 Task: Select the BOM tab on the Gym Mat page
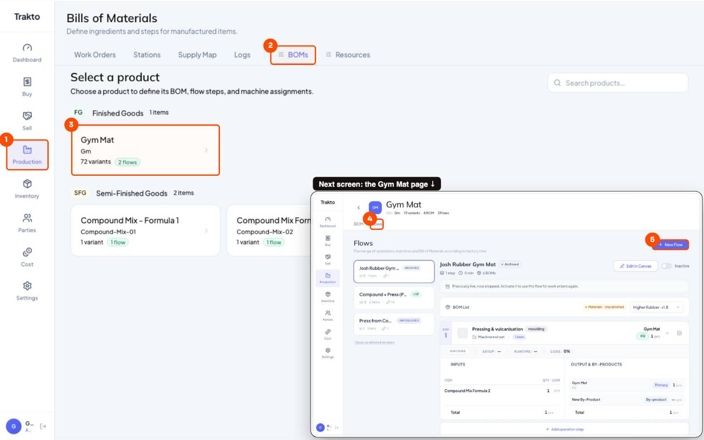(x=358, y=224)
